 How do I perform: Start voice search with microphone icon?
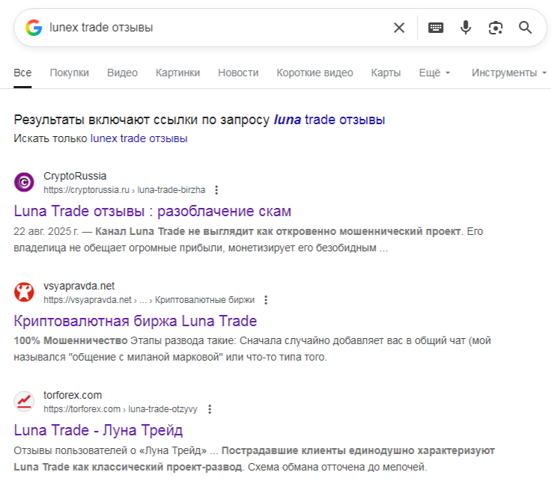(x=466, y=28)
